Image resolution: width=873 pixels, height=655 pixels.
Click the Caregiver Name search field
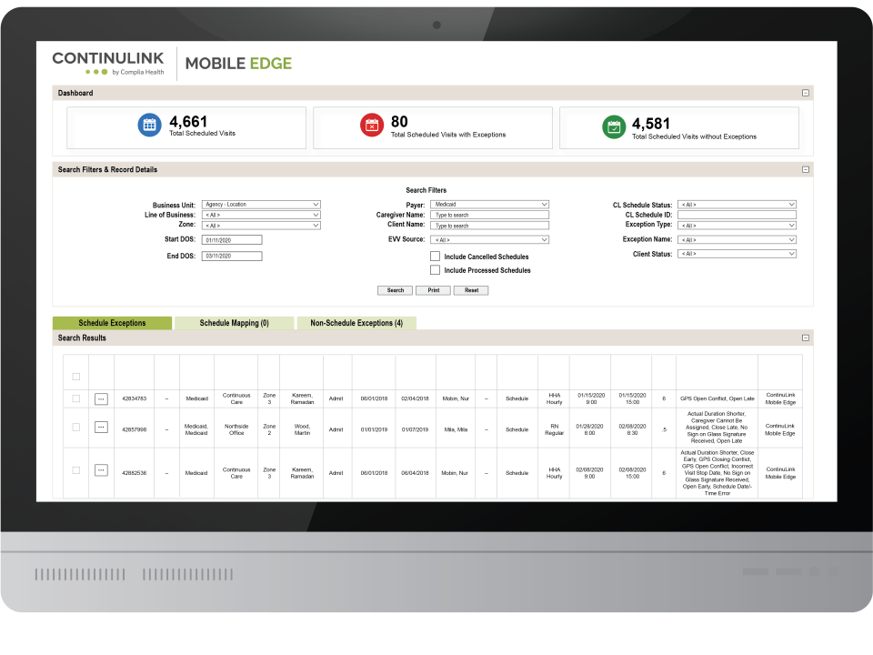click(489, 215)
